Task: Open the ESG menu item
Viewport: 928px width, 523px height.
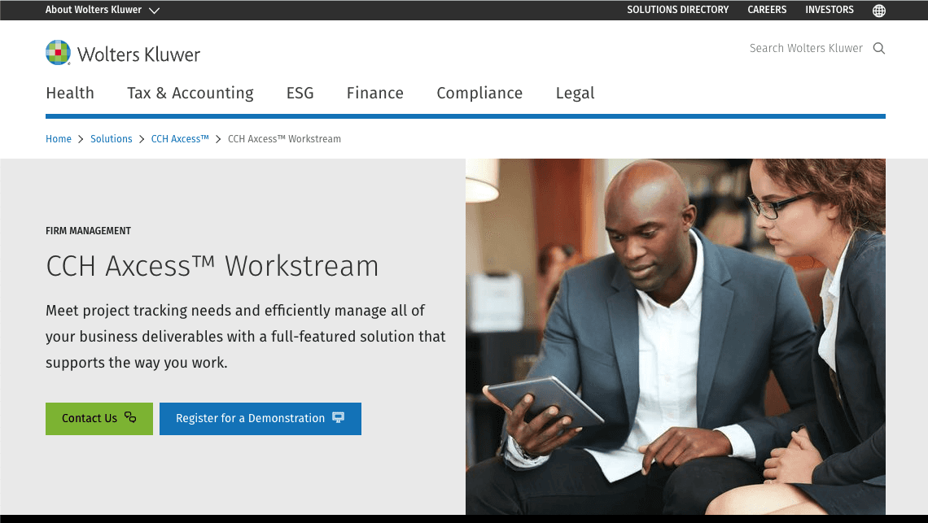Action: point(300,93)
